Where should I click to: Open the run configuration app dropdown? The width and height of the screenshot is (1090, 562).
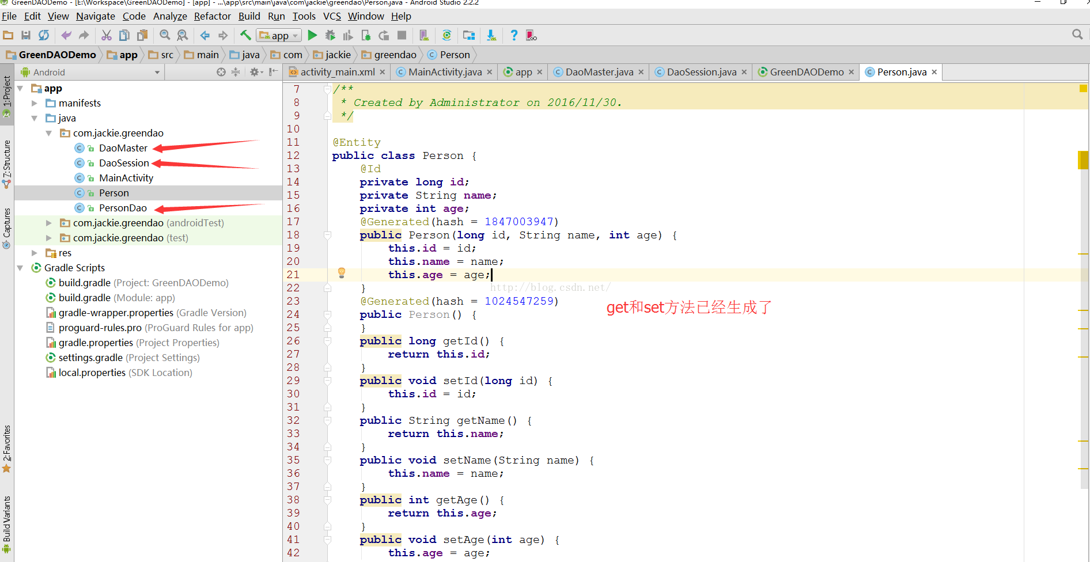279,36
